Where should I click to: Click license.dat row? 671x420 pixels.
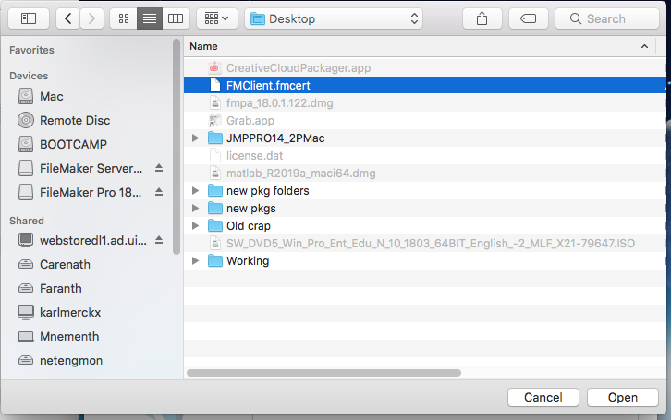425,155
